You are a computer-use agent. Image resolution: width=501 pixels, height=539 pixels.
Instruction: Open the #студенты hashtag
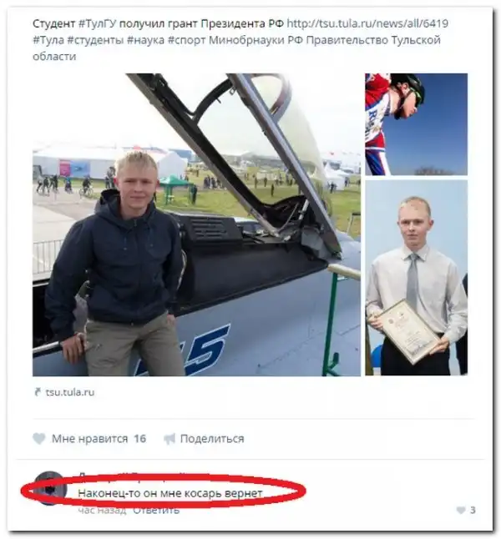95,40
